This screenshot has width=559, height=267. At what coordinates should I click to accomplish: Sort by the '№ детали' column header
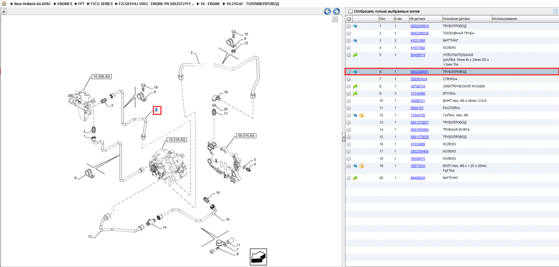425,19
